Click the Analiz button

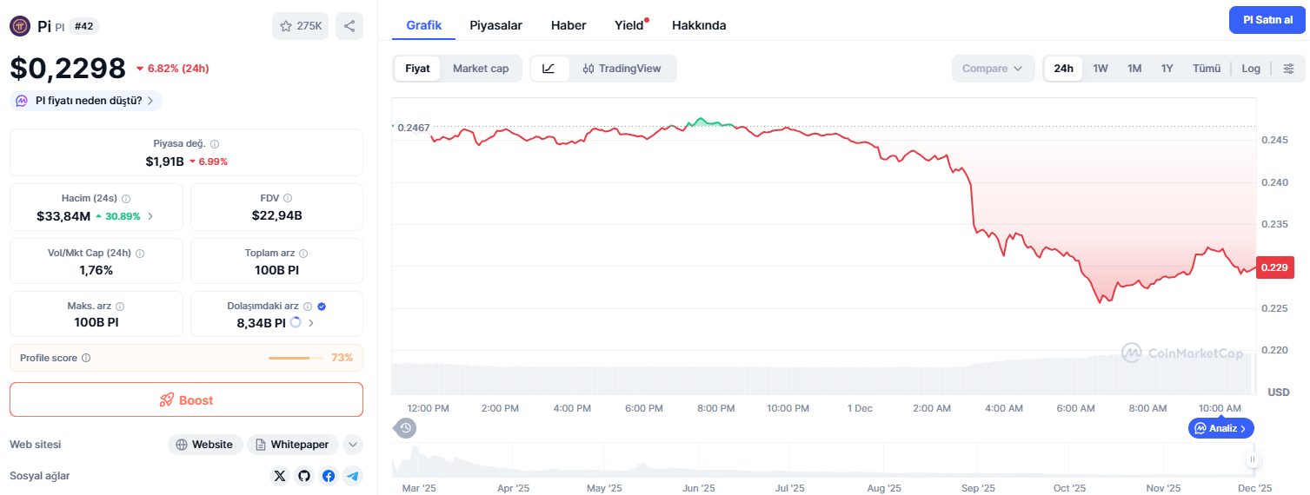[1221, 428]
